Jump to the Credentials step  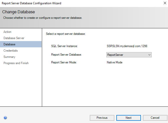tap(11, 51)
